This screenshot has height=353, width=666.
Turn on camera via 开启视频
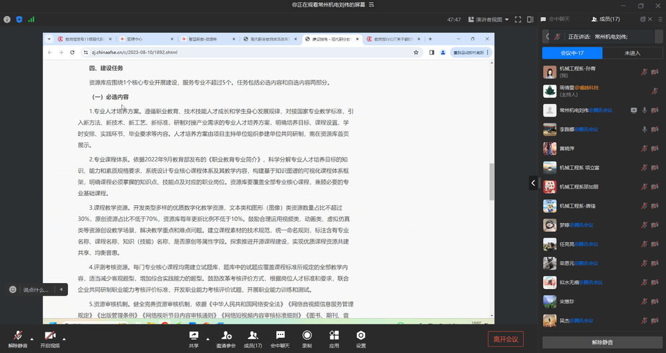pos(50,336)
